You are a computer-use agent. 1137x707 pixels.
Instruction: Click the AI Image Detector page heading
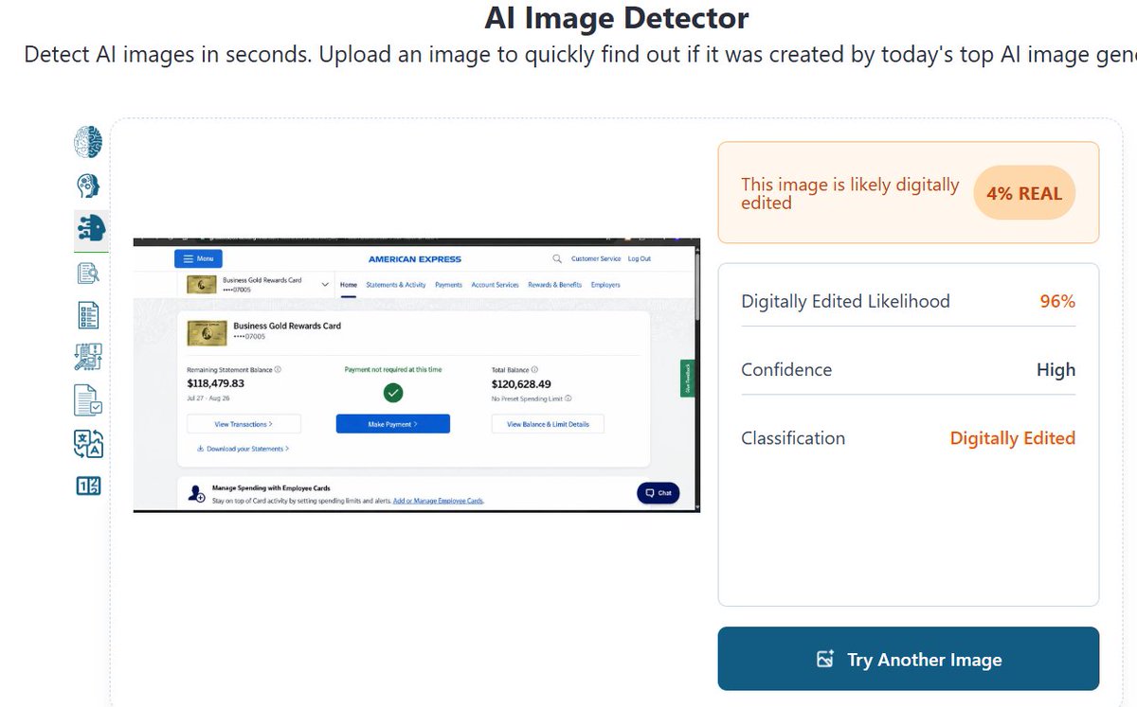click(617, 17)
